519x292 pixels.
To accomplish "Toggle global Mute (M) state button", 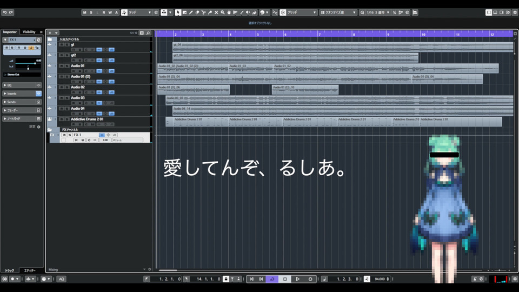I will coord(84,12).
